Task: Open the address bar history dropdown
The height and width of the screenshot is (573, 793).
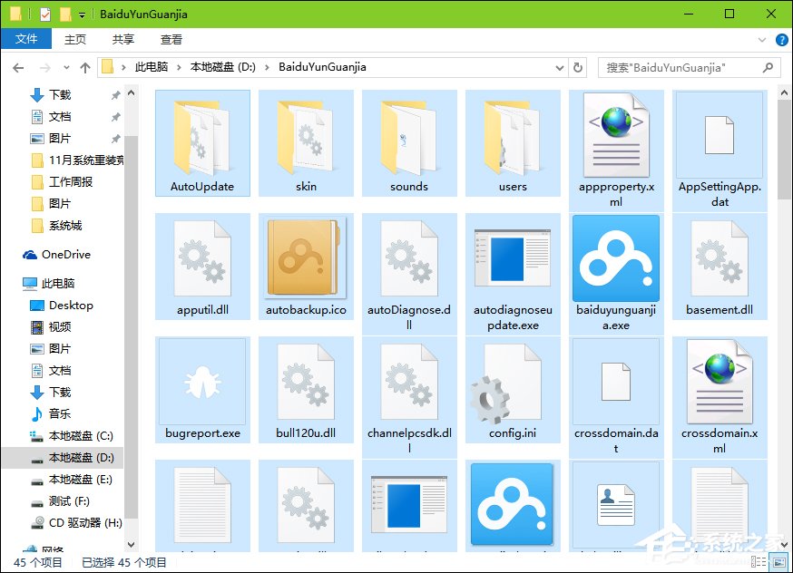Action: click(x=560, y=67)
